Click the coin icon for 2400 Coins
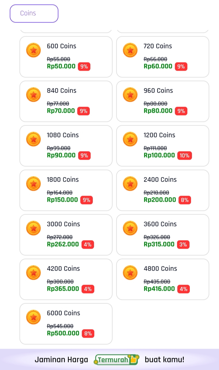 tap(130, 184)
